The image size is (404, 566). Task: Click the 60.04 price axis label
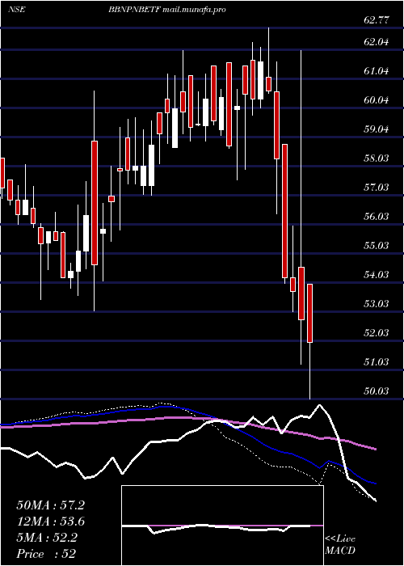(377, 100)
